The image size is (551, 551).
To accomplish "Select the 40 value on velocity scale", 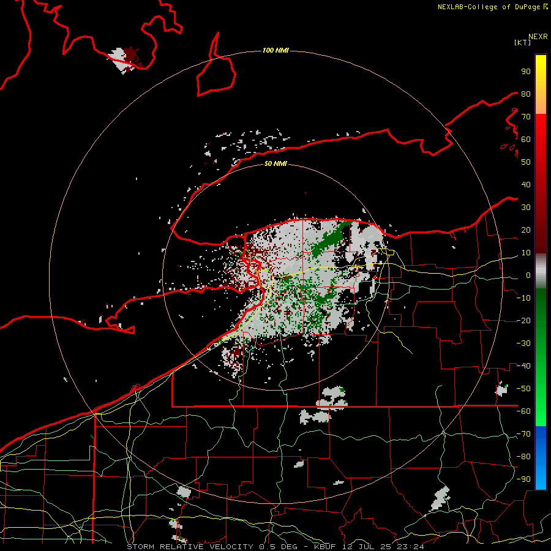I will pyautogui.click(x=526, y=184).
